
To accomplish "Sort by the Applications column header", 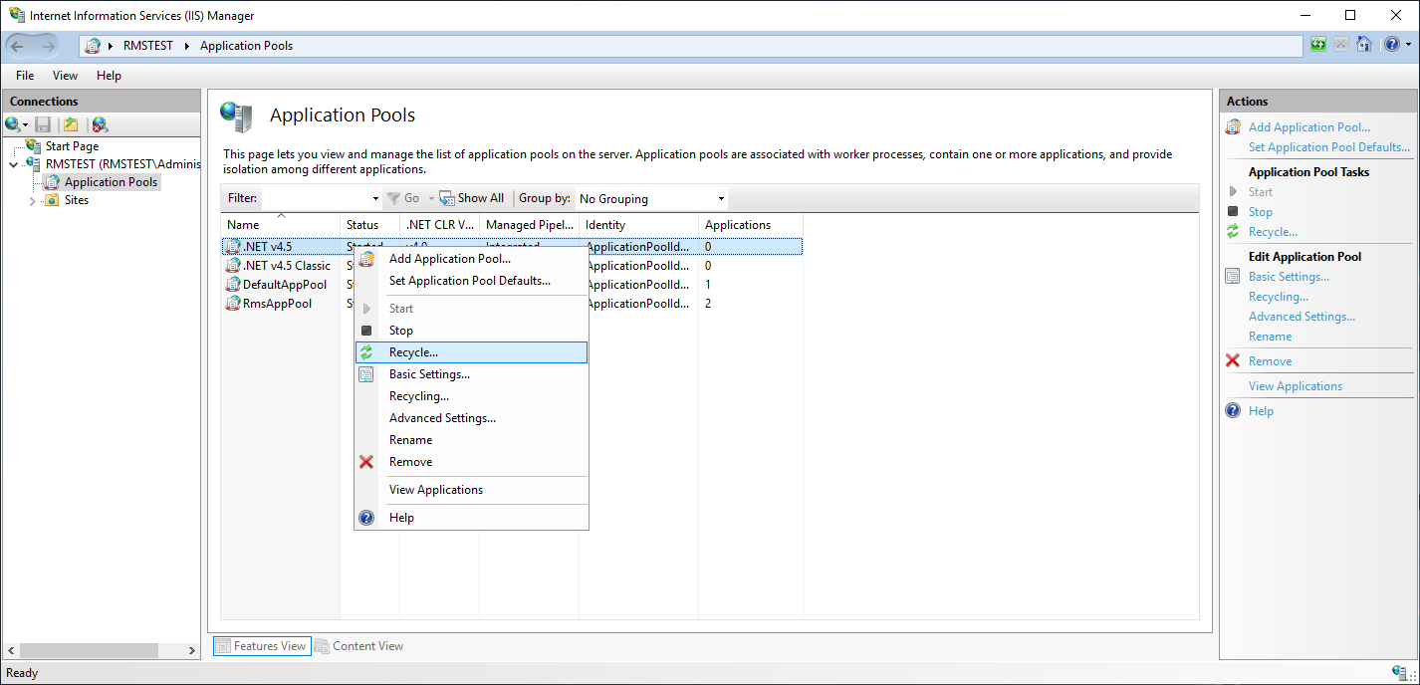I will [750, 225].
